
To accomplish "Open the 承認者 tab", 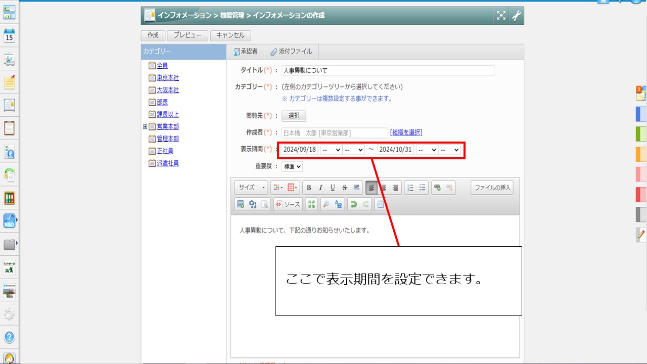I will [x=246, y=52].
